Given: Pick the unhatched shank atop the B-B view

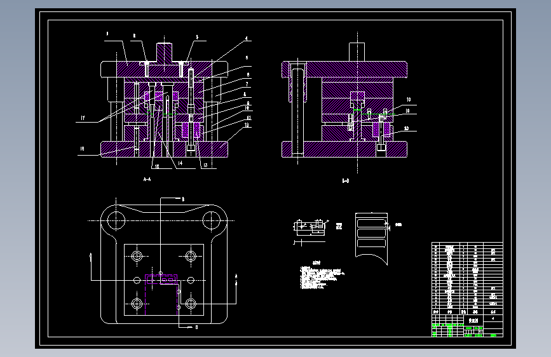Looking at the screenshot, I should [x=357, y=52].
